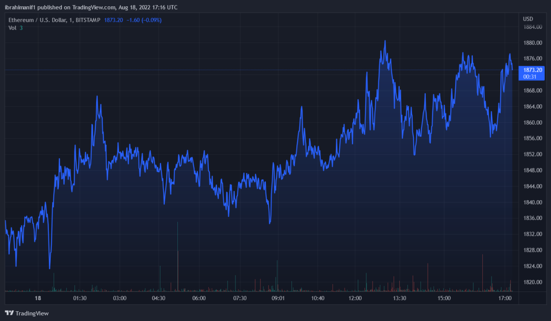
Task: Click the 18 date label on the time axis
Action: point(38,298)
